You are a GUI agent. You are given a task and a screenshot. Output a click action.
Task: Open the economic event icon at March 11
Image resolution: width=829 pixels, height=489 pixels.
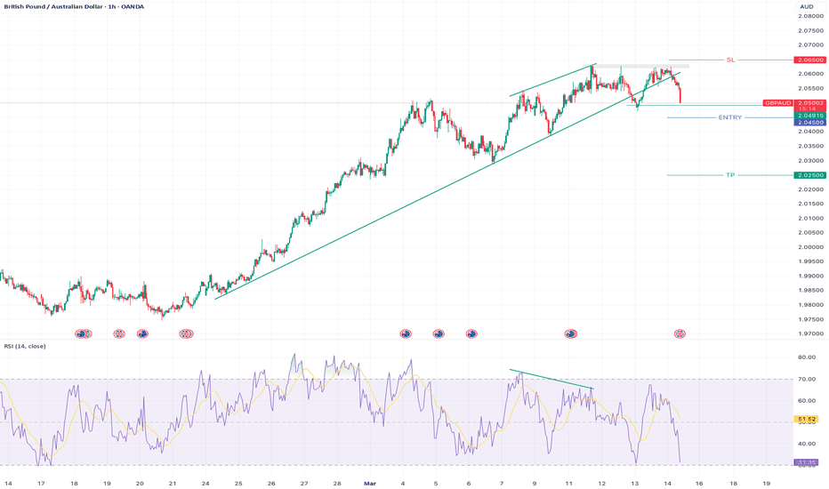570,333
